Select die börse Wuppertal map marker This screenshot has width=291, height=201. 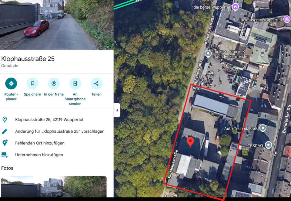235,7
